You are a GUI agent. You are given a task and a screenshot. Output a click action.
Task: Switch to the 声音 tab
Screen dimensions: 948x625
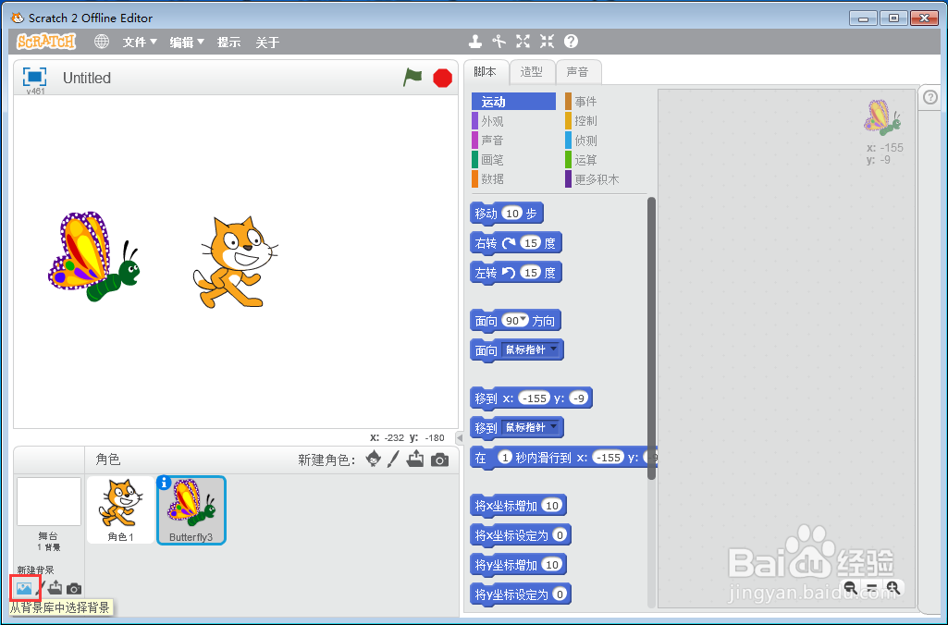coord(577,72)
